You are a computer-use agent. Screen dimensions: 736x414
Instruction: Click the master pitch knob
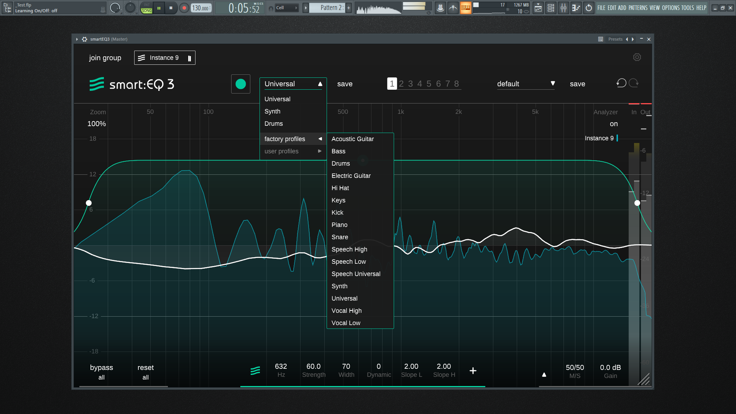point(130,8)
